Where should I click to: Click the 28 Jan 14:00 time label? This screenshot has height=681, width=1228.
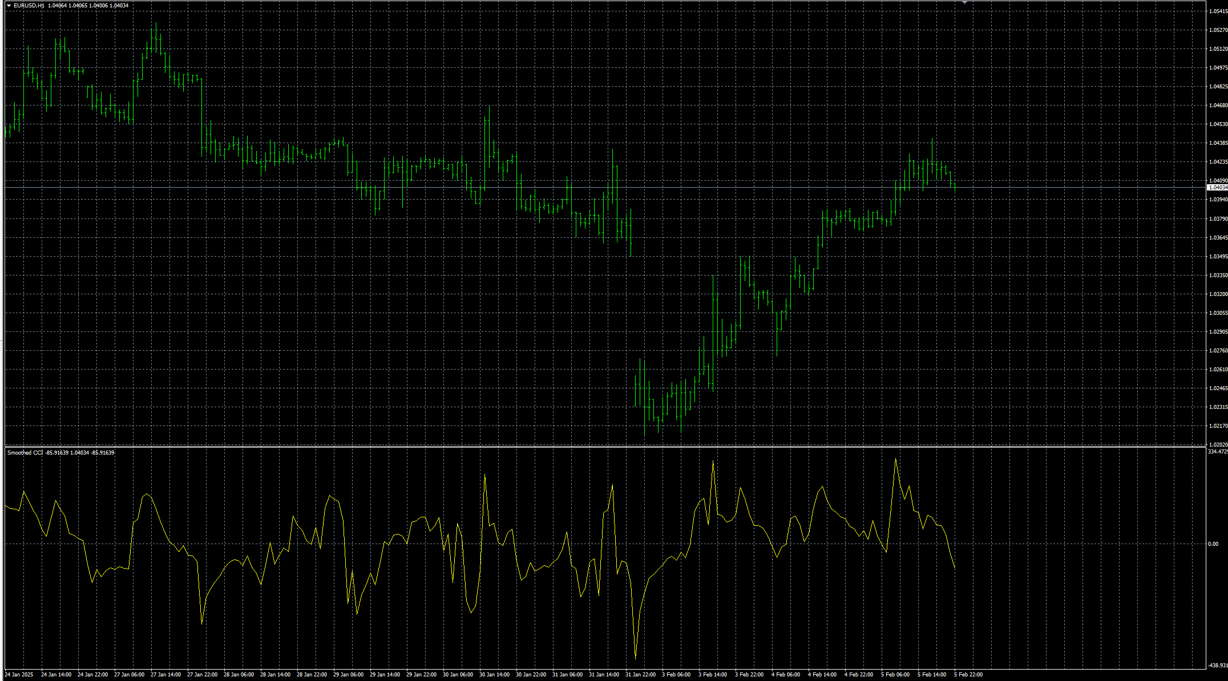(276, 675)
